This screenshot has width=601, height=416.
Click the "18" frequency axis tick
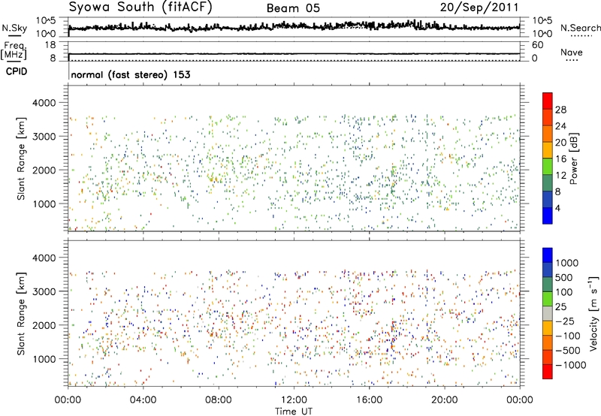click(50, 45)
